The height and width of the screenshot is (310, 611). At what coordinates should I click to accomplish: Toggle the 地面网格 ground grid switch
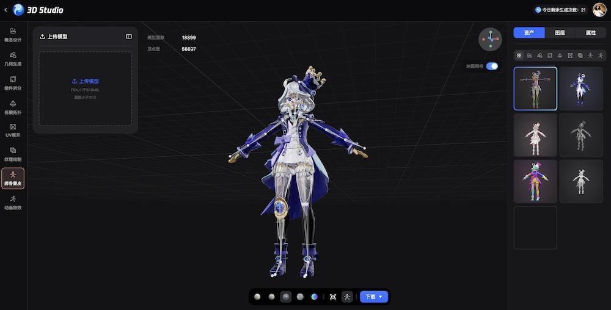tap(492, 66)
